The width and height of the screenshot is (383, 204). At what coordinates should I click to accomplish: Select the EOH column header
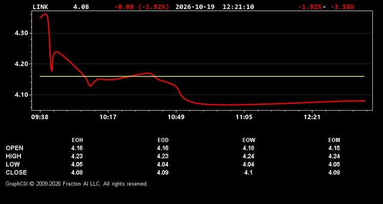[x=77, y=140]
